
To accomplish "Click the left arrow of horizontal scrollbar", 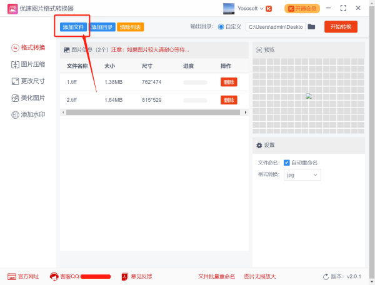I will (x=63, y=112).
